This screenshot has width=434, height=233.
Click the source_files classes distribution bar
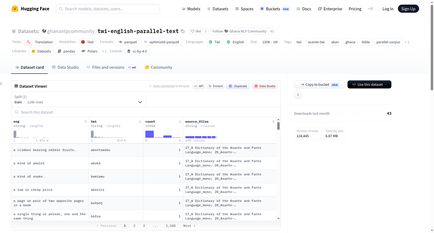(x=201, y=137)
